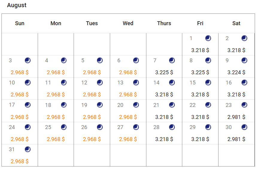Select the 3.225 $ price on August 7
The image size is (258, 171).
[164, 72]
